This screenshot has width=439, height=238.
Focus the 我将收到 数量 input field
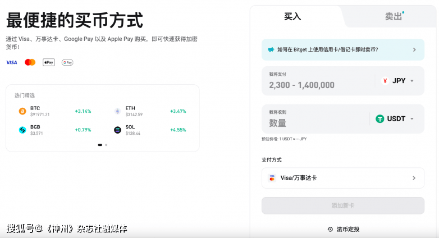316,119
